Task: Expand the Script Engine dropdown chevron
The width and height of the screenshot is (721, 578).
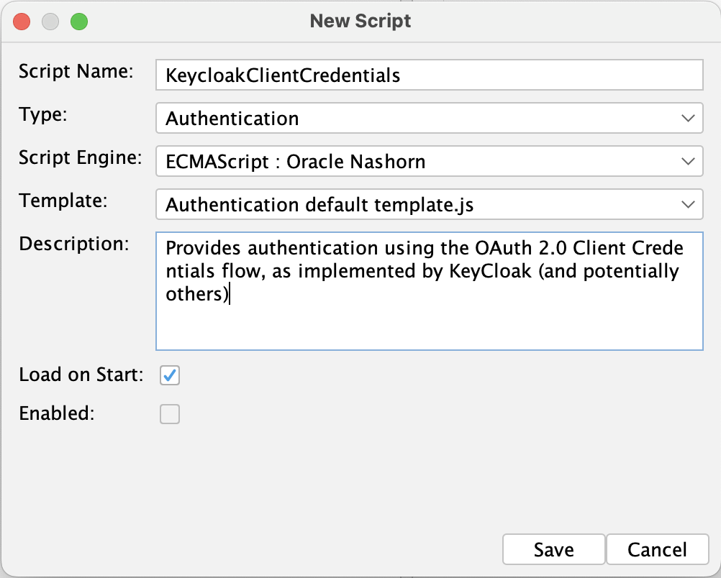Action: pyautogui.click(x=687, y=161)
